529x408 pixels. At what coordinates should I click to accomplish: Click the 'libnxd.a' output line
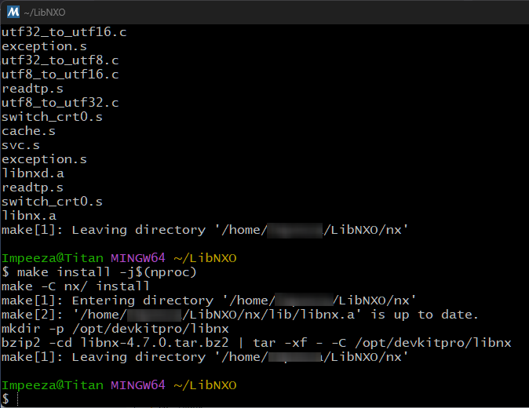[x=32, y=173]
